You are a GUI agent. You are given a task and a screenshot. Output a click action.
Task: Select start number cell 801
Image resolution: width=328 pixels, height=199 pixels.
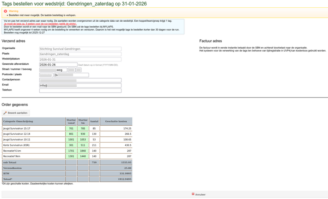pyautogui.click(x=71, y=134)
